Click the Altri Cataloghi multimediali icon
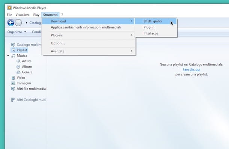The height and width of the screenshot is (149, 229). coord(13,100)
